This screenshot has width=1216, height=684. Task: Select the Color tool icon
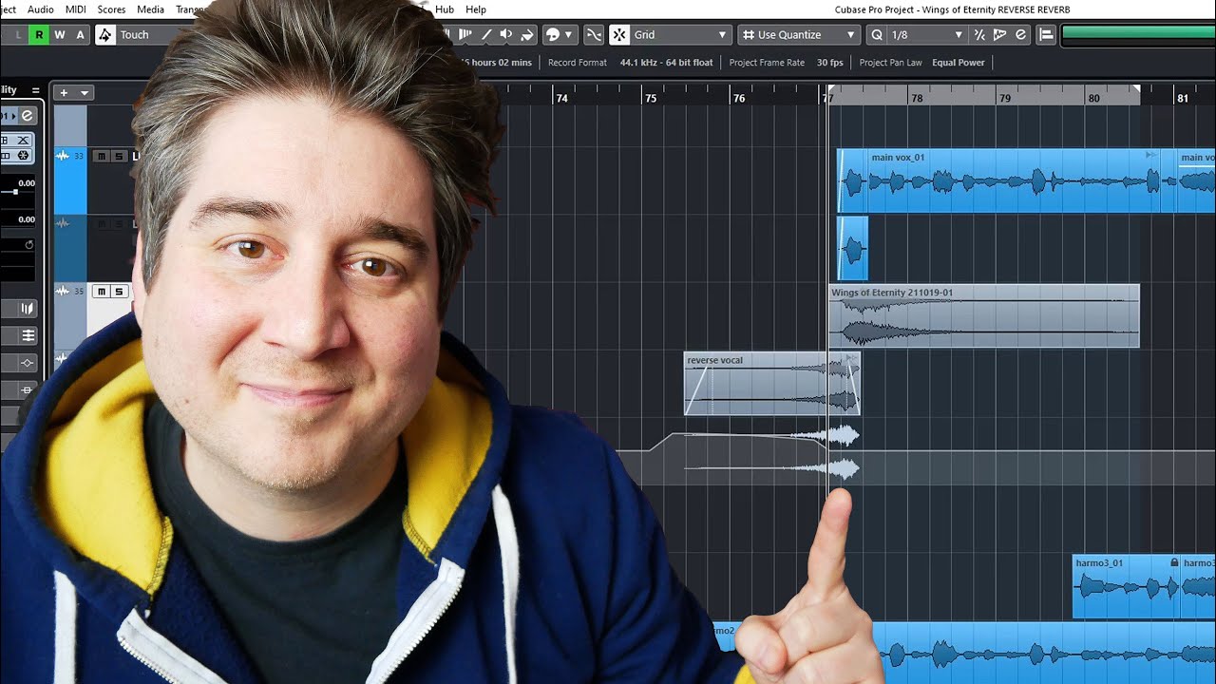click(553, 34)
